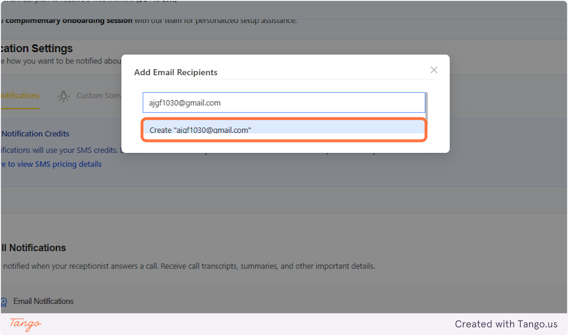Click the Notification Credits heading link
Screen dimensions: 568x335
point(35,134)
